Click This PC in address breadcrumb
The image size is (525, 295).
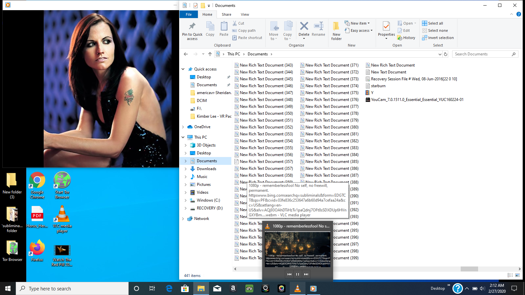(234, 54)
